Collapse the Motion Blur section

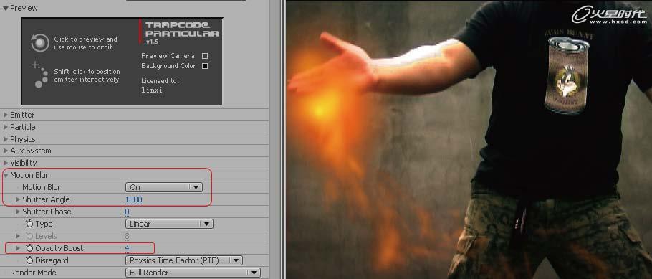(6, 175)
